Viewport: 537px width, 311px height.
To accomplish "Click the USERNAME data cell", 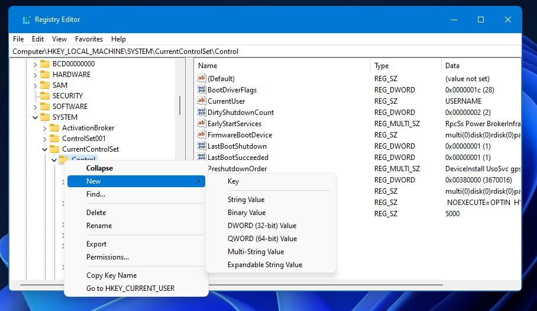I will tap(463, 101).
